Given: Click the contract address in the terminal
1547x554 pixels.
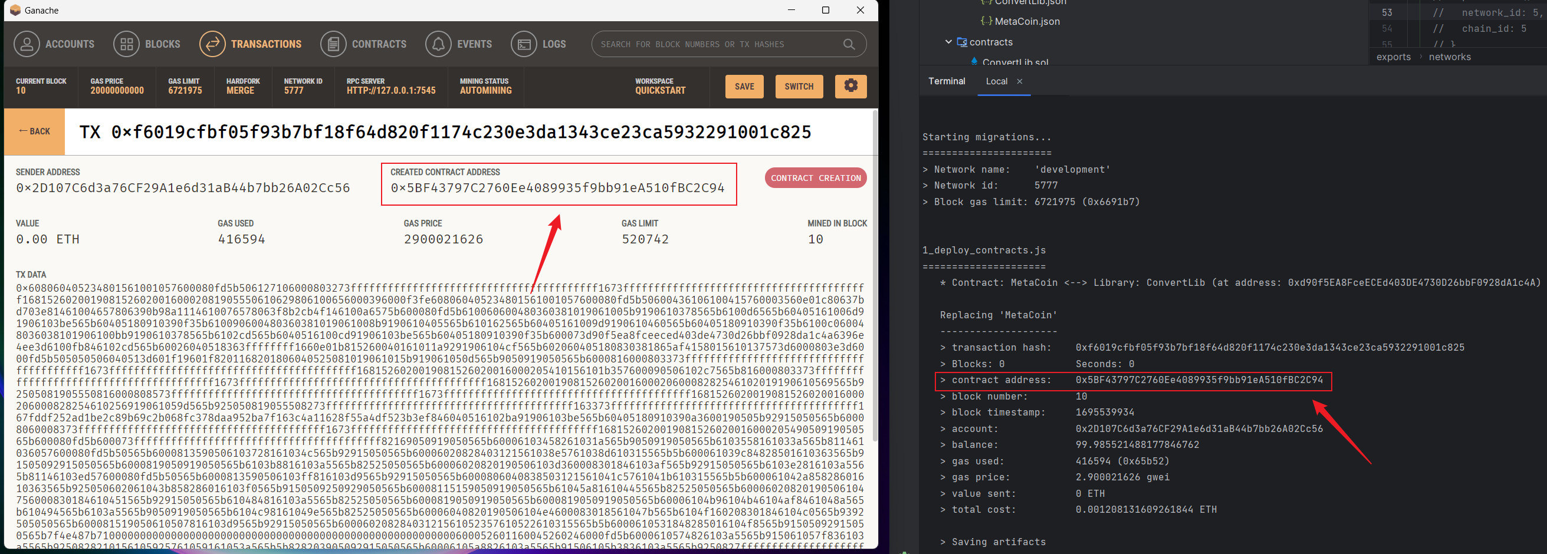Looking at the screenshot, I should (1199, 380).
